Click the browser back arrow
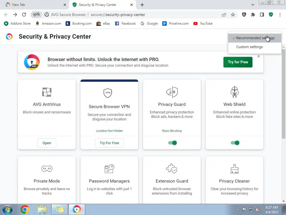 pos(6,15)
